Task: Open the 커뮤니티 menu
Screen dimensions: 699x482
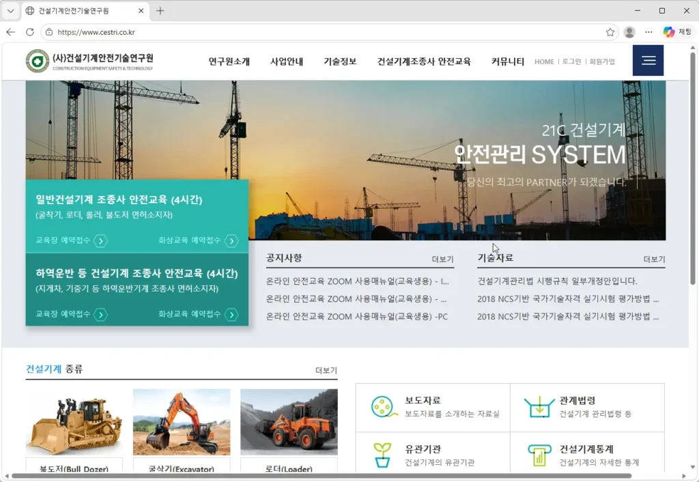Action: coord(508,61)
